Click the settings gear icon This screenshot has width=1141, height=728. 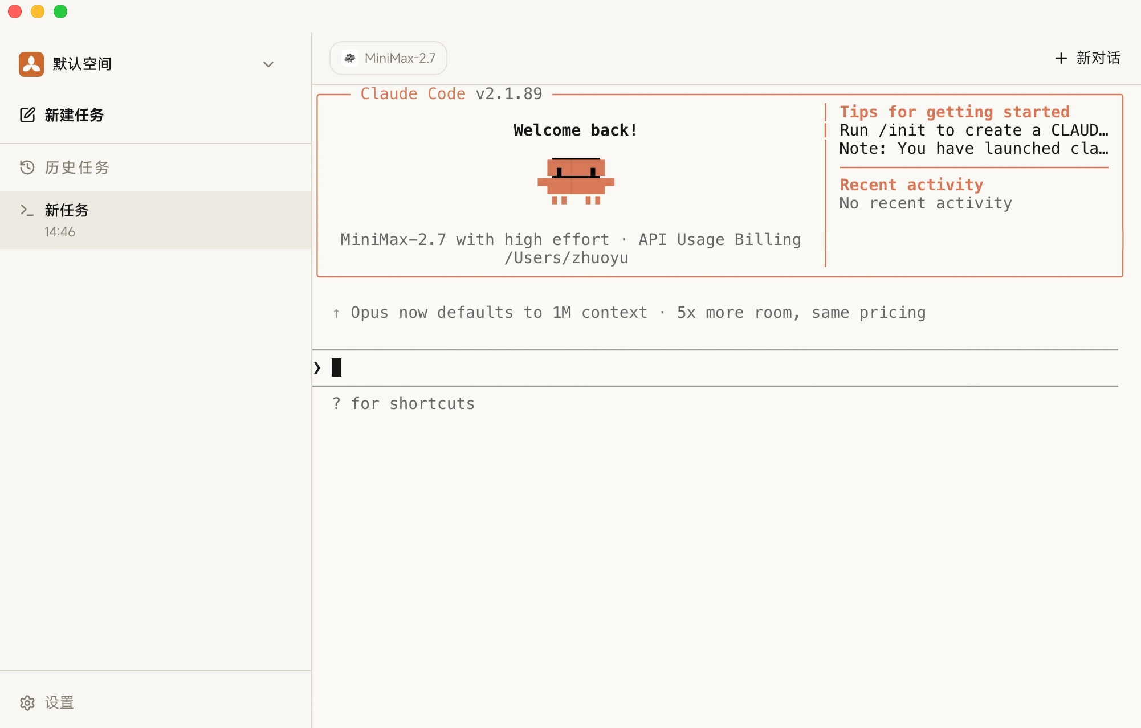pos(27,702)
